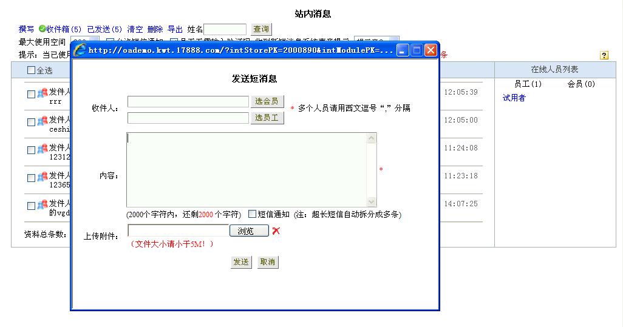Click the Internet Explorer icon in the popup title bar

(80, 50)
